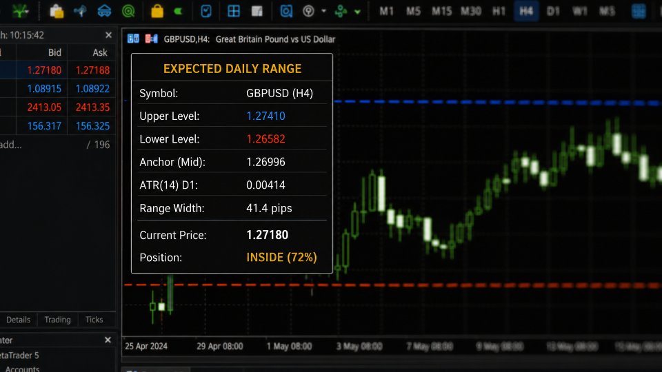The height and width of the screenshot is (372, 662).
Task: Click Range Width value 41.4 pips
Action: coord(269,208)
